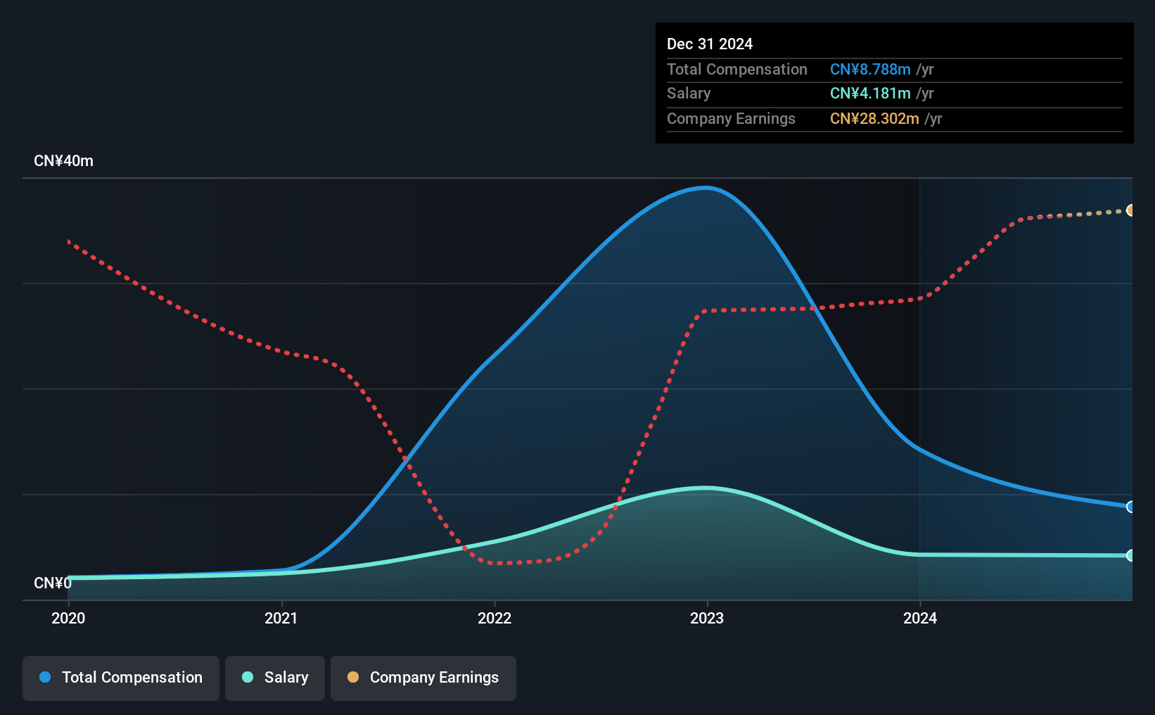
Task: Toggle the Company Earnings legend button
Action: coord(423,678)
